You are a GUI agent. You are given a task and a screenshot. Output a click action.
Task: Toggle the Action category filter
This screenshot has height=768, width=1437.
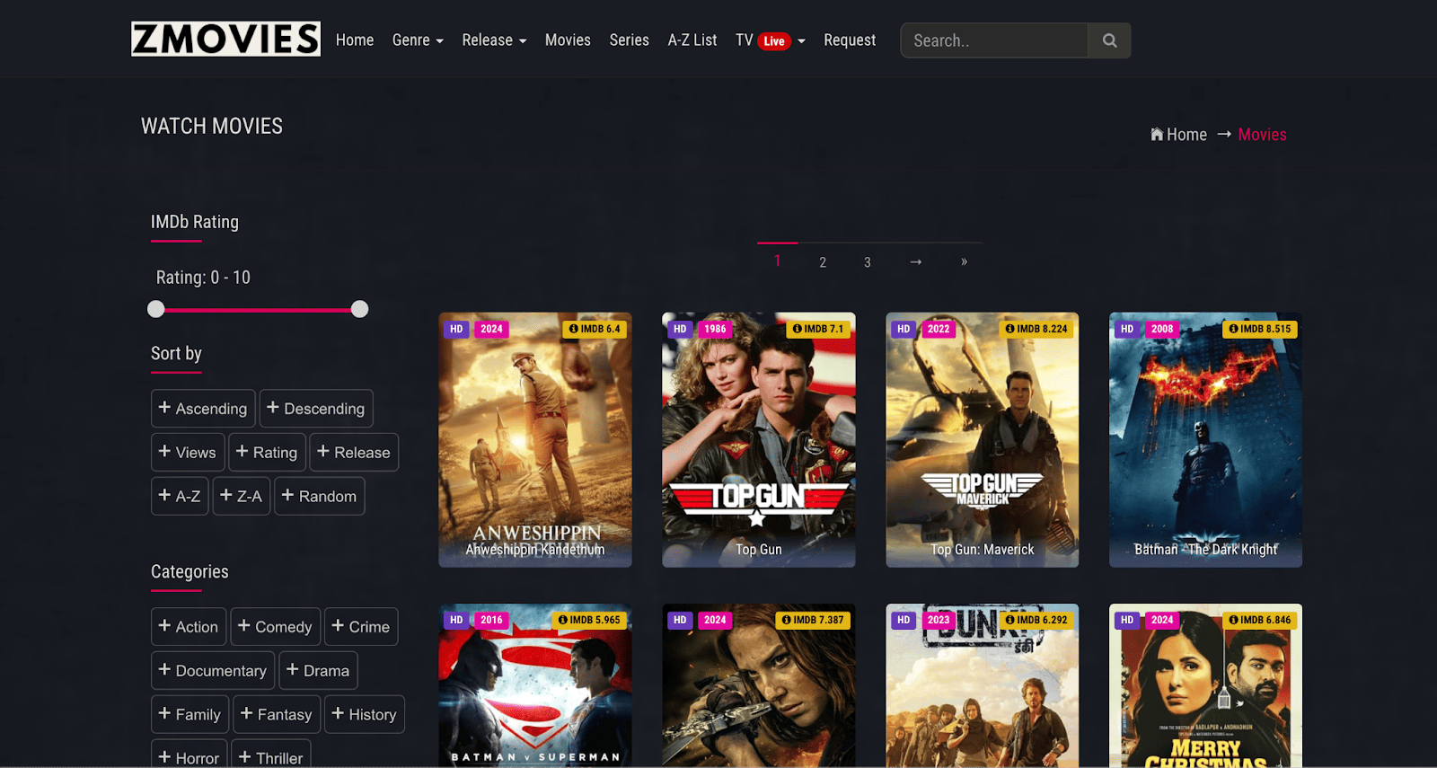tap(189, 627)
